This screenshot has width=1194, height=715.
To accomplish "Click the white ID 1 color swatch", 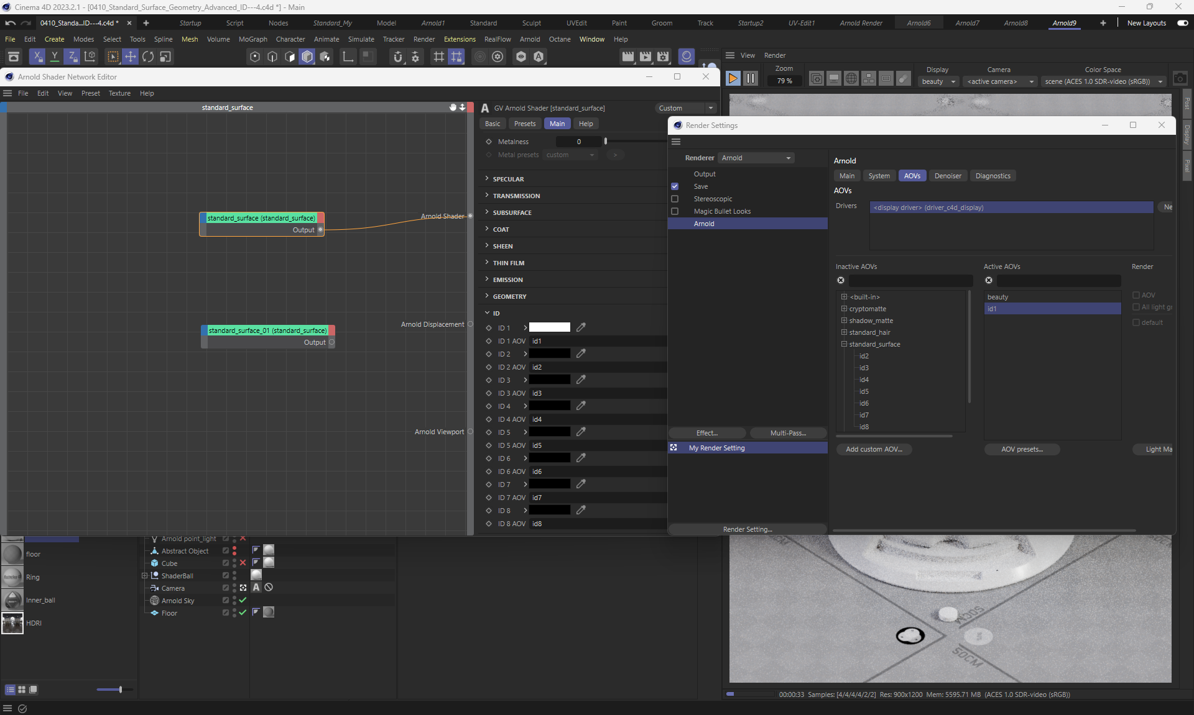I will [x=549, y=327].
